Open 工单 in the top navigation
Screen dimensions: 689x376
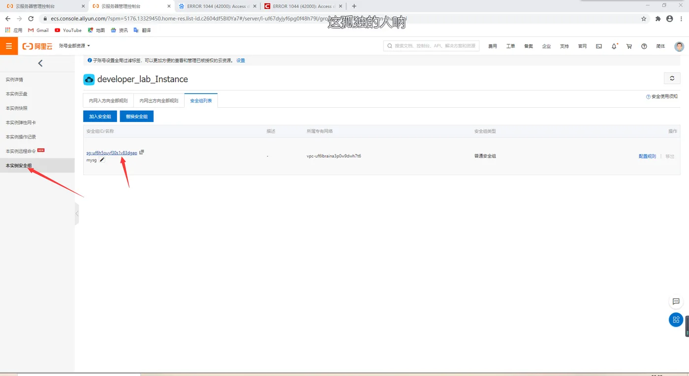[510, 46]
